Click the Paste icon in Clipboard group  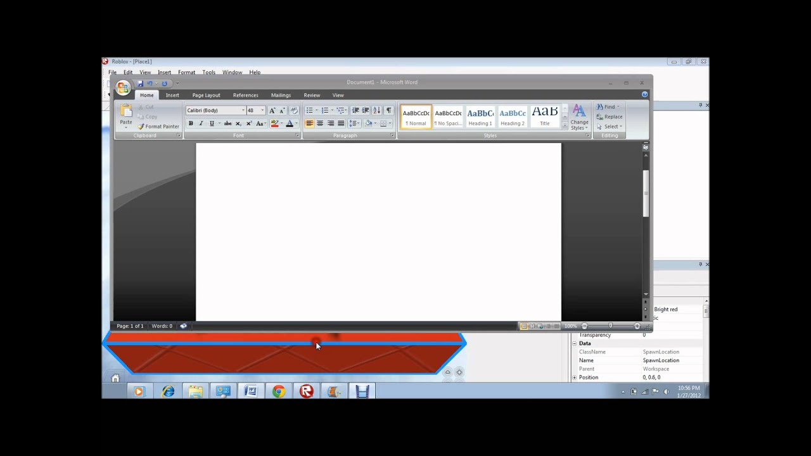(126, 111)
